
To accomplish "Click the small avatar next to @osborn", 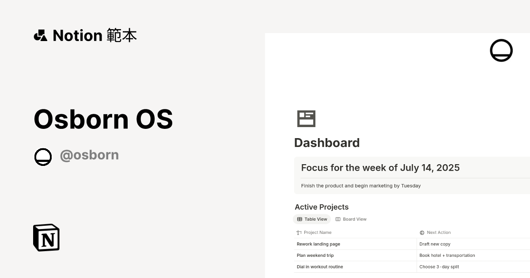I will [43, 156].
